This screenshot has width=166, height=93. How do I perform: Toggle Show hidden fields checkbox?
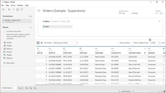pos(132,43)
